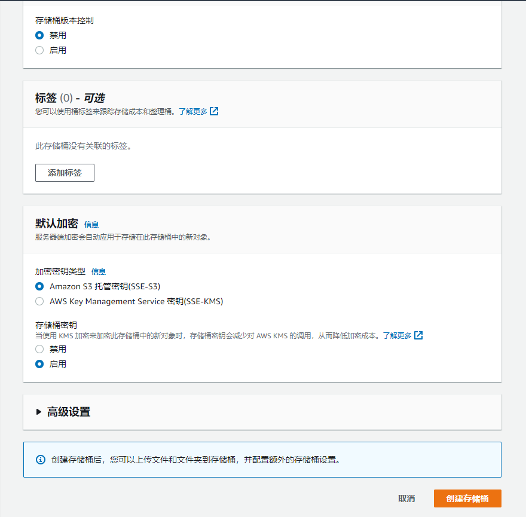The image size is (526, 517).
Task: Click the 启用 label of bucket versioning
Action: pyautogui.click(x=59, y=50)
